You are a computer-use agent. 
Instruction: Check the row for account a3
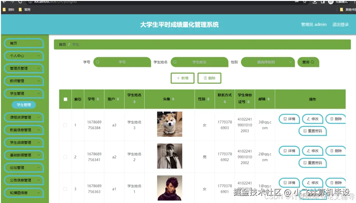point(65,125)
